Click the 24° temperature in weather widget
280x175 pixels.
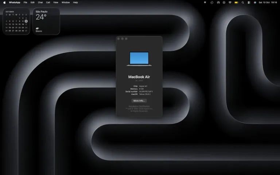tap(41, 17)
